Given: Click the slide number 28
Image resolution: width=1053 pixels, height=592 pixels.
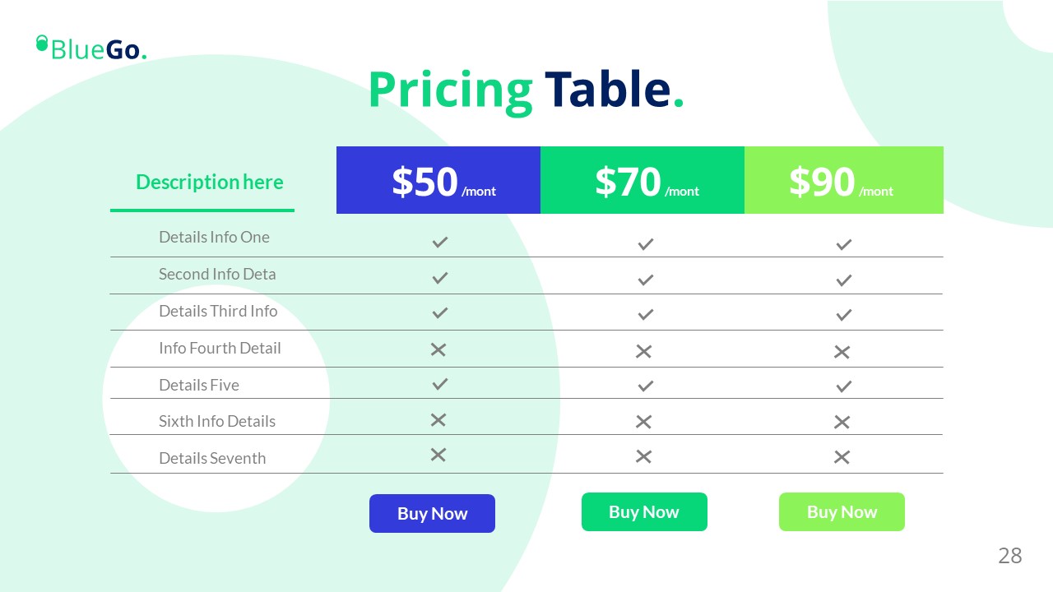Looking at the screenshot, I should click(1009, 556).
